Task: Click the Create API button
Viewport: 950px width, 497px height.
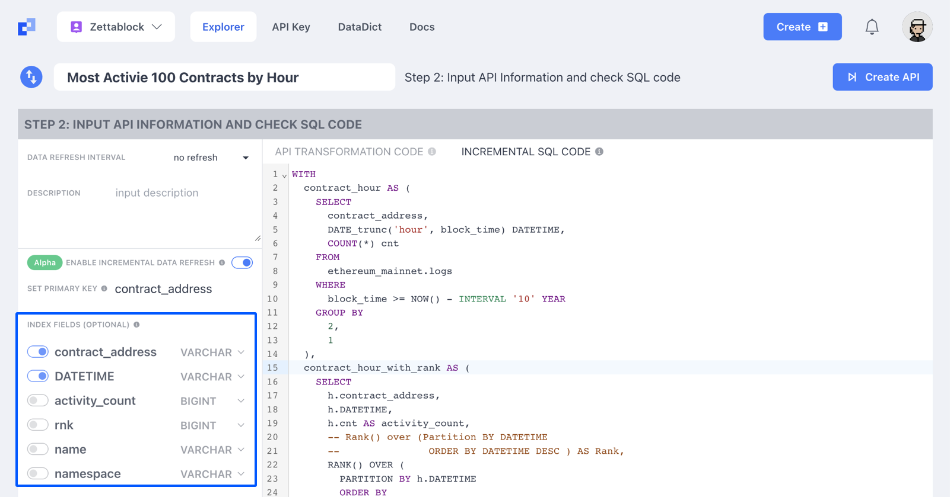Action: point(882,77)
